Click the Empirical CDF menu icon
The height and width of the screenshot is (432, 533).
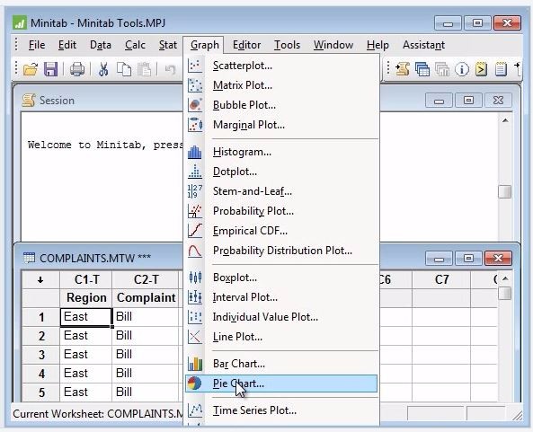click(x=195, y=231)
